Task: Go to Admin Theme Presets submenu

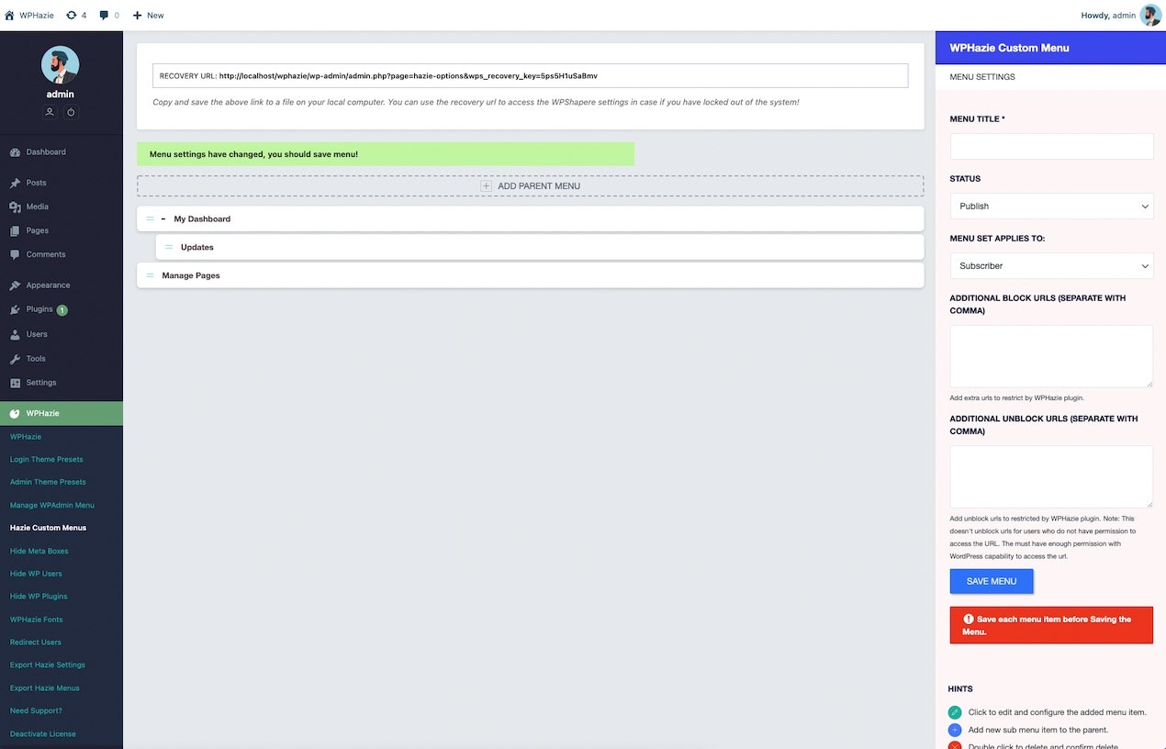Action: coord(48,482)
